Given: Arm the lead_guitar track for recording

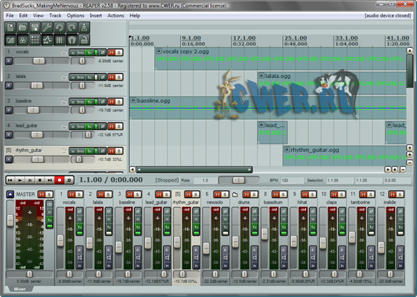Looking at the screenshot, I should (x=9, y=135).
